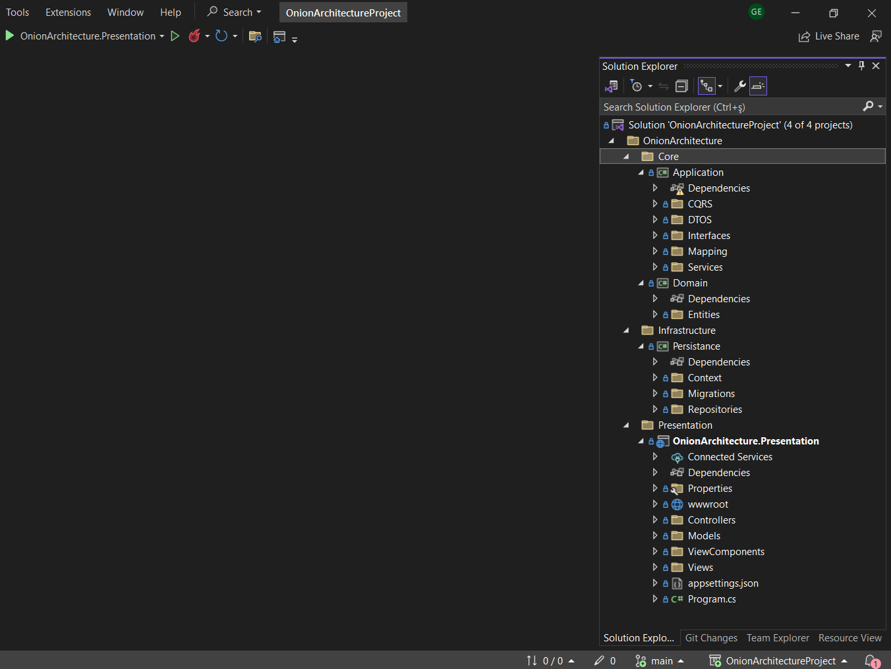Collapse the Core folder
The image size is (891, 669).
click(625, 156)
